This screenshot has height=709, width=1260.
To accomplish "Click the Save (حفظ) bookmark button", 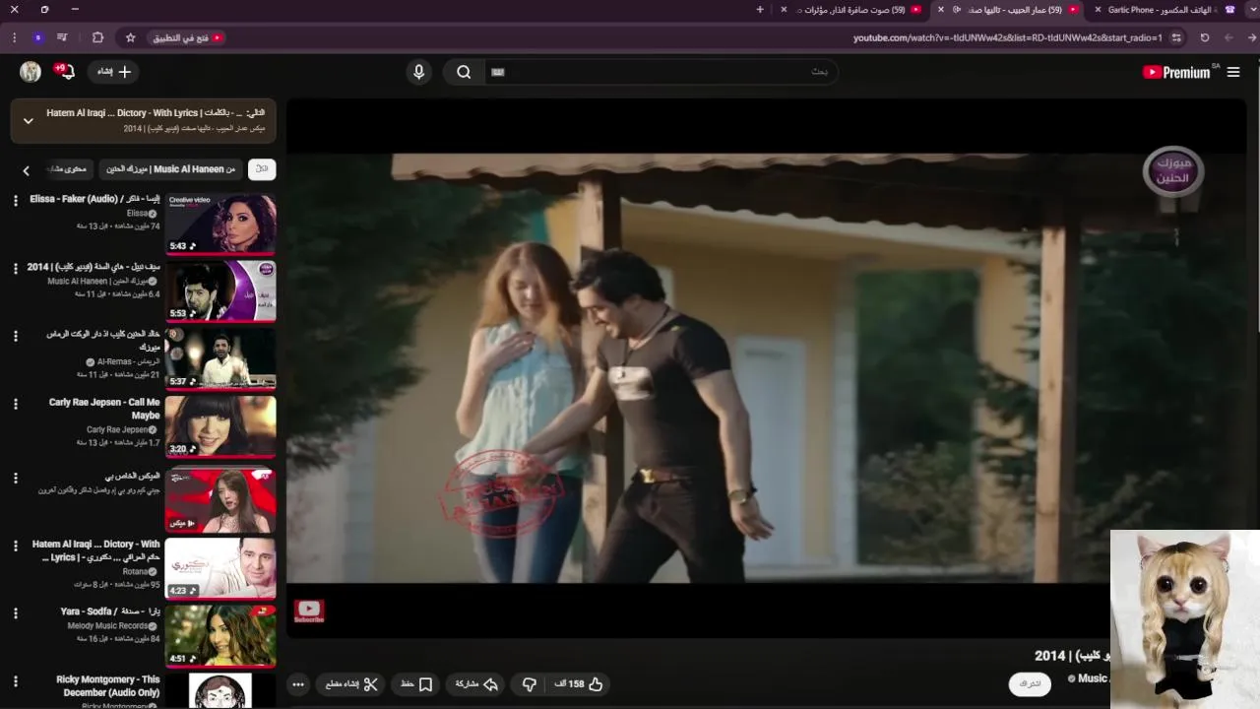I will pos(416,684).
